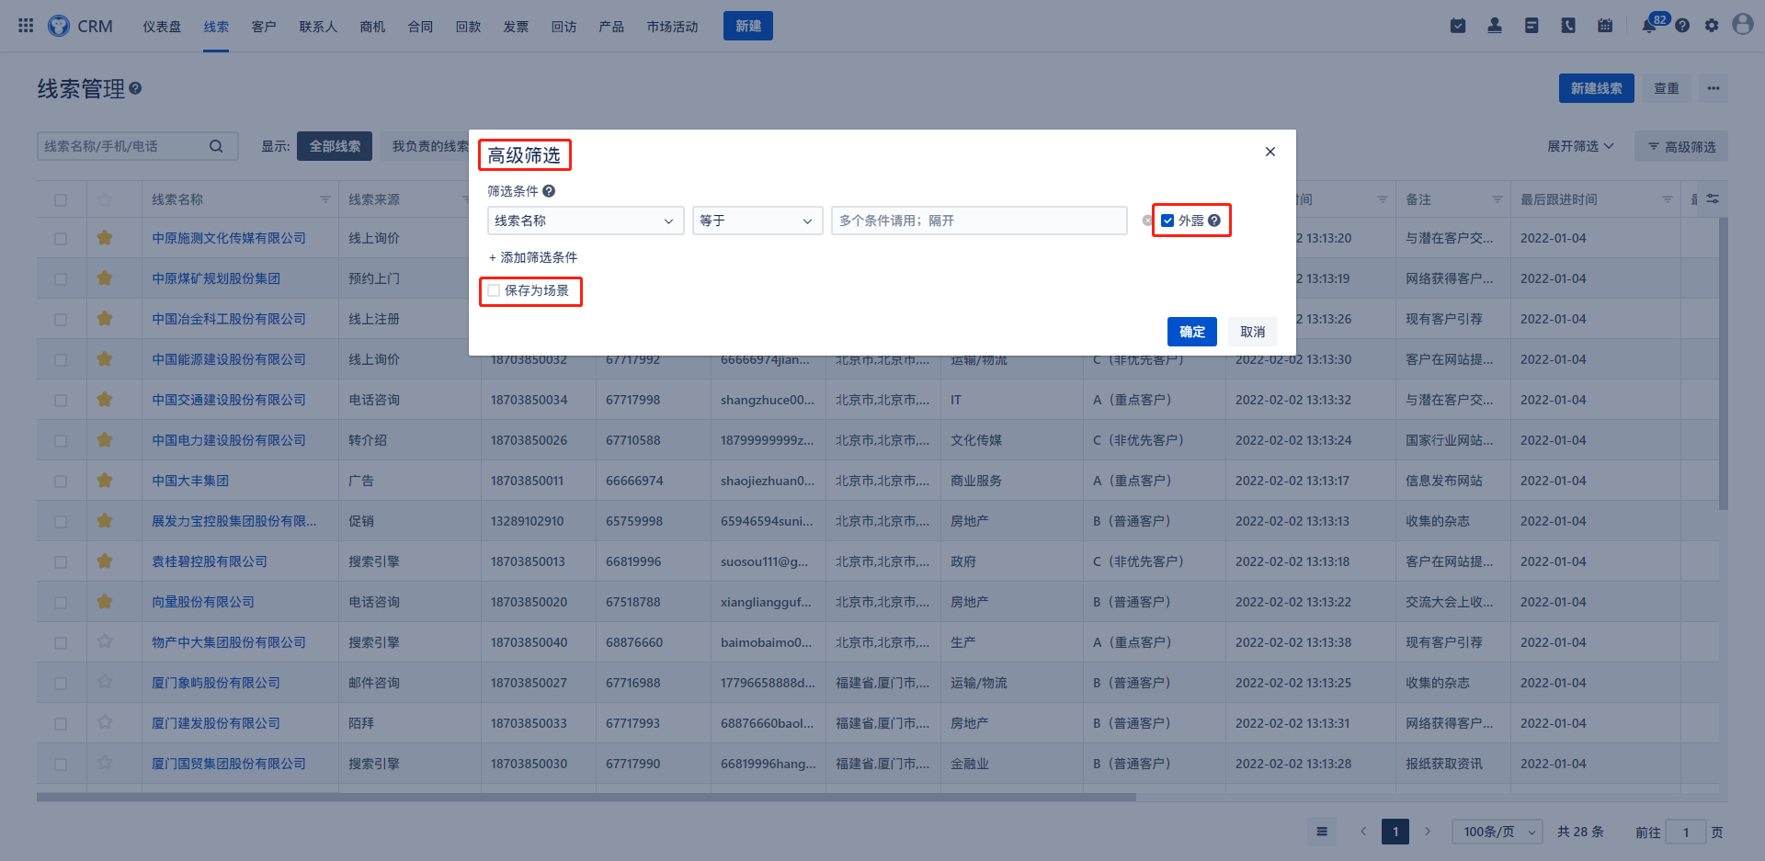Expand the 展开筛选 filters

(1580, 146)
